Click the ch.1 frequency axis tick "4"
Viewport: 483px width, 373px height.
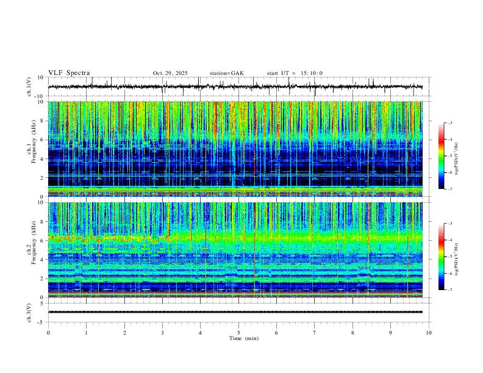click(42, 159)
